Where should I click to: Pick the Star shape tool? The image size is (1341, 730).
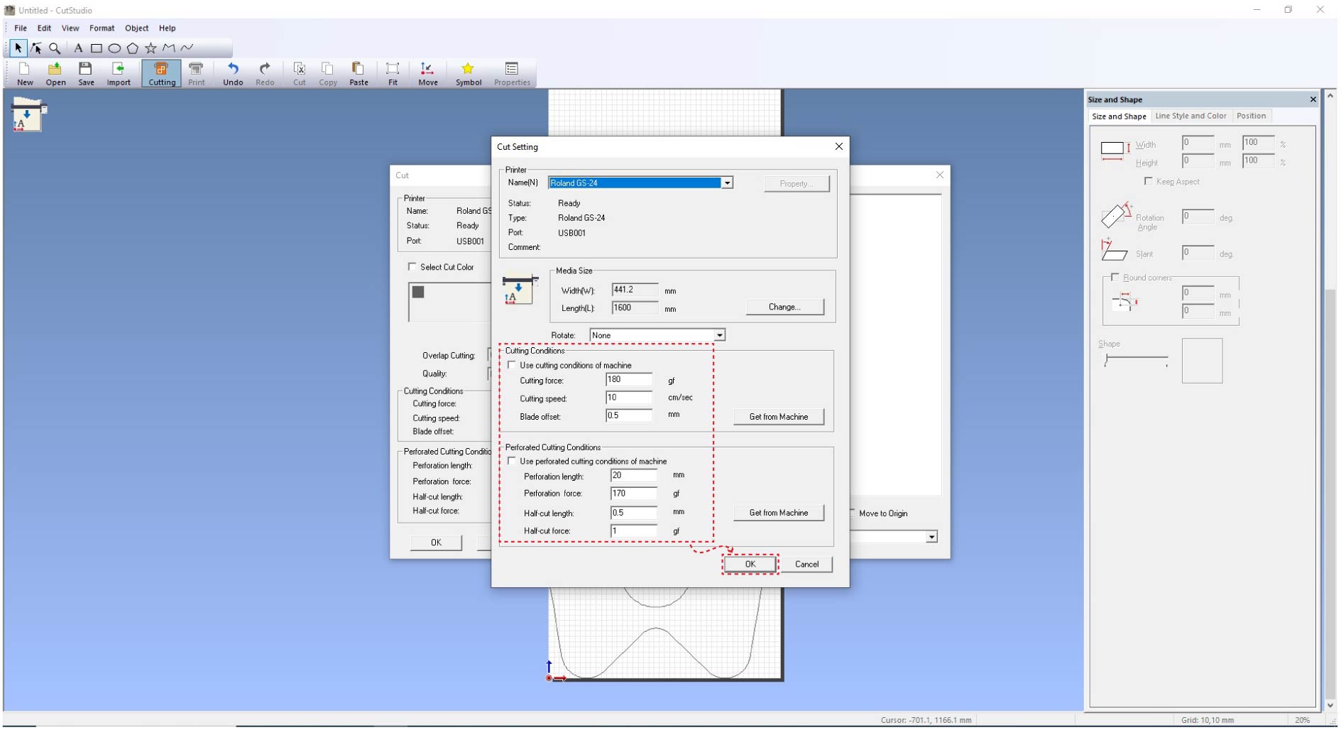pos(150,48)
